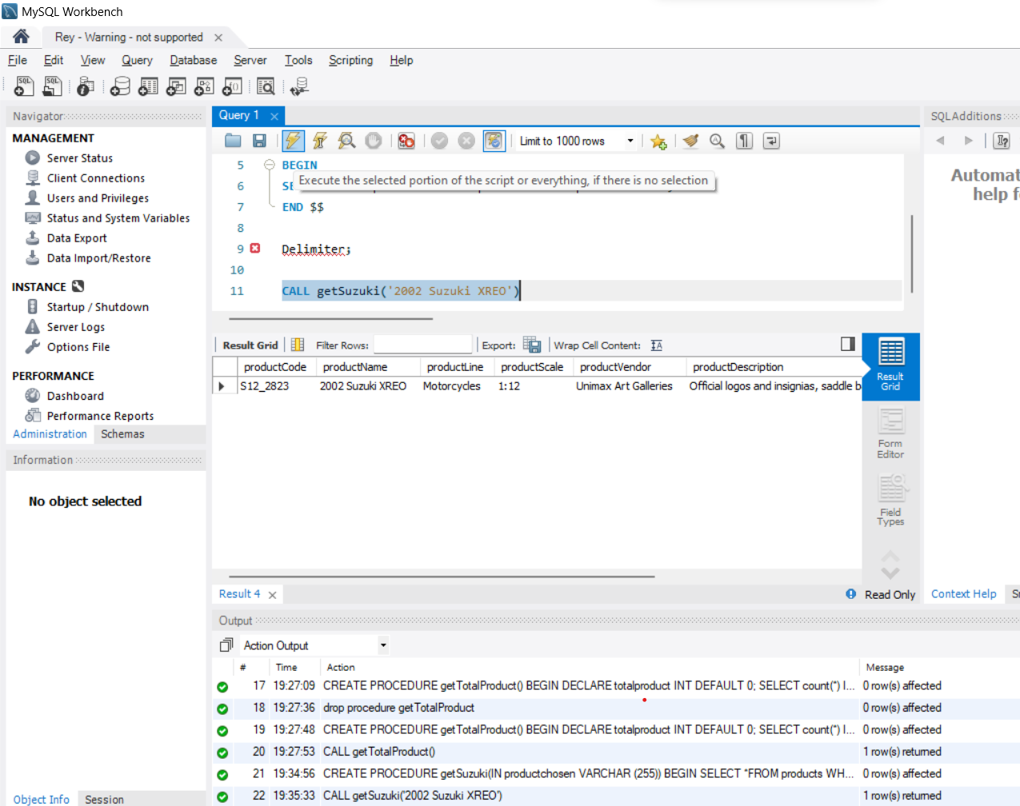Open Server Status in Navigator
This screenshot has height=806, width=1020.
[x=79, y=158]
